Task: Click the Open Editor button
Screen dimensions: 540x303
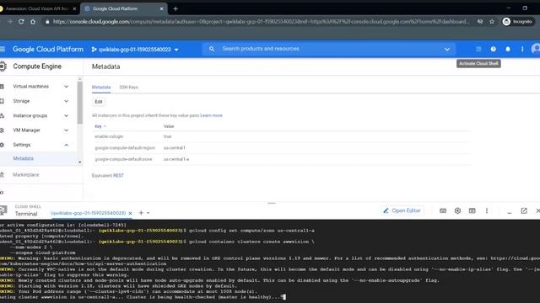Action: pos(402,210)
